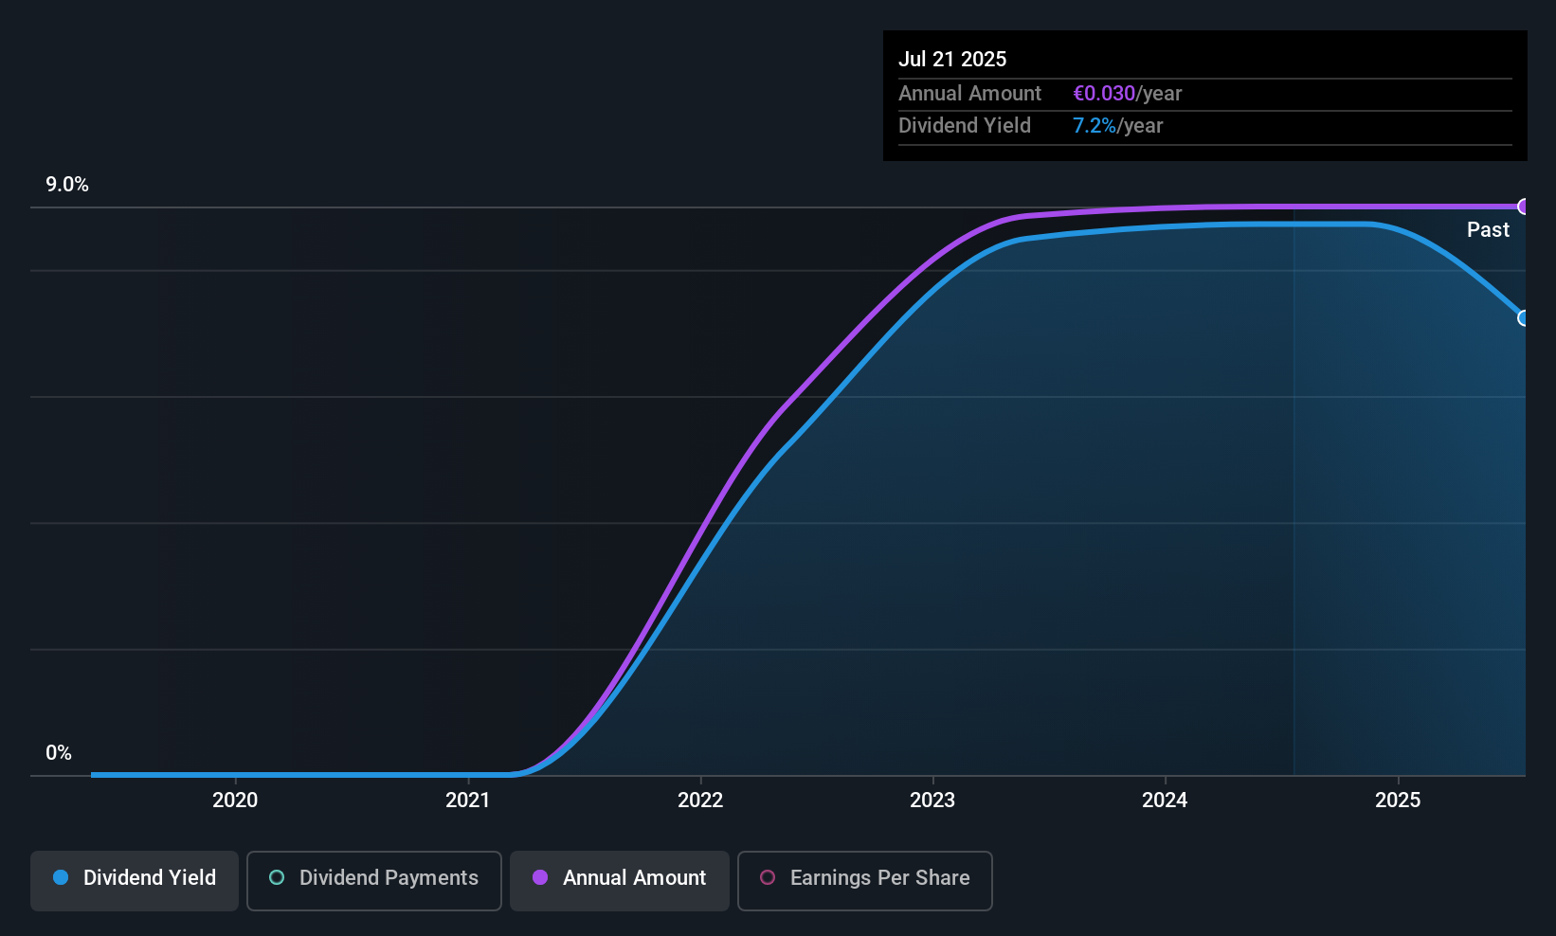The image size is (1556, 936).
Task: Click the blue Dividend Yield legend dot
Action: click(61, 877)
